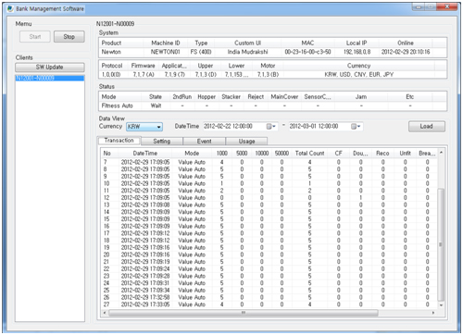Click the 10000 column header
This screenshot has width=463, height=335.
click(x=262, y=154)
